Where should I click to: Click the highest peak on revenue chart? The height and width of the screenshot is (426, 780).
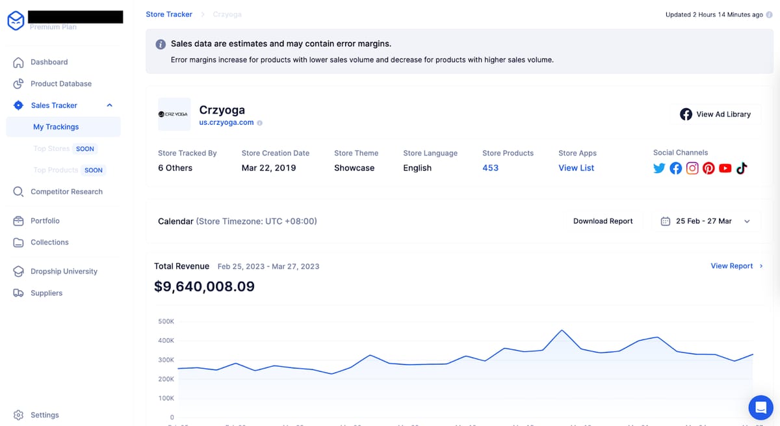pos(562,330)
